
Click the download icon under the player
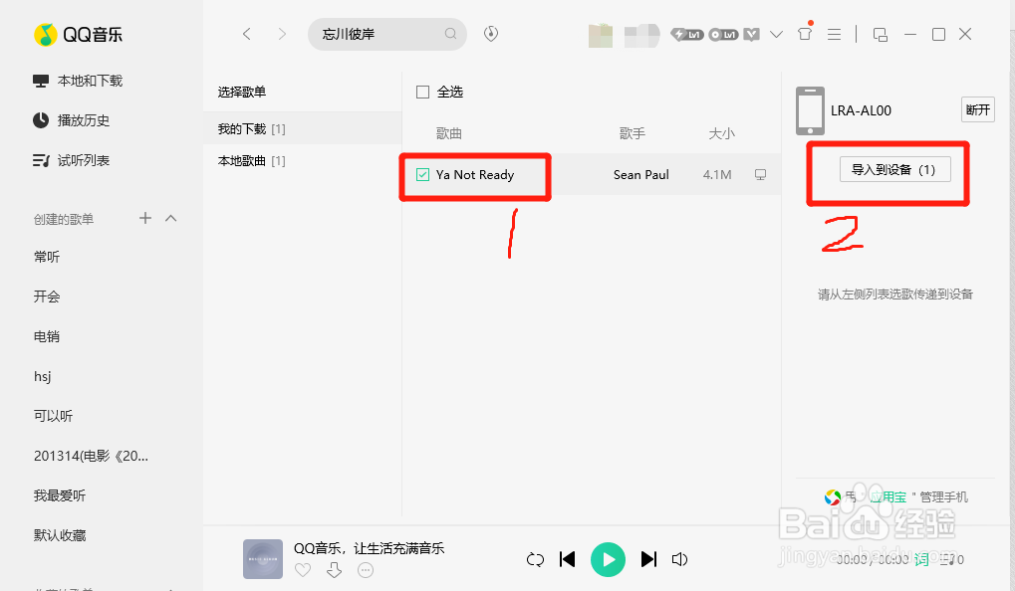334,569
